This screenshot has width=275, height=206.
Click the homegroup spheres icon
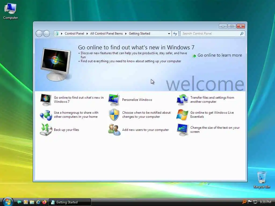pyautogui.click(x=46, y=115)
